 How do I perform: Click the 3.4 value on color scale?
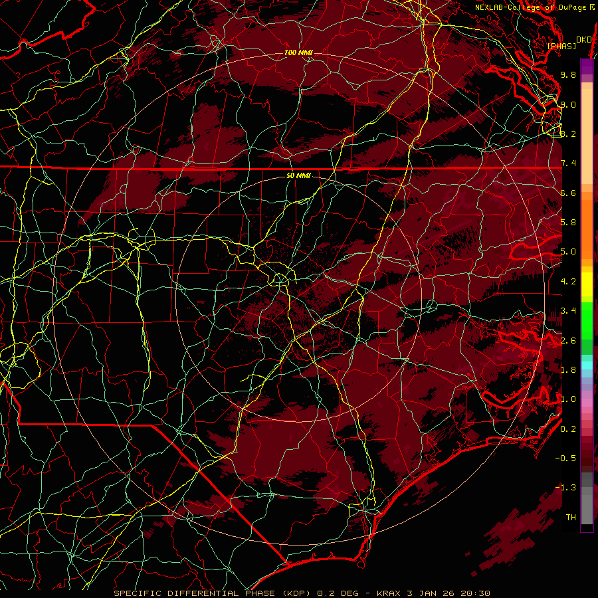(568, 311)
